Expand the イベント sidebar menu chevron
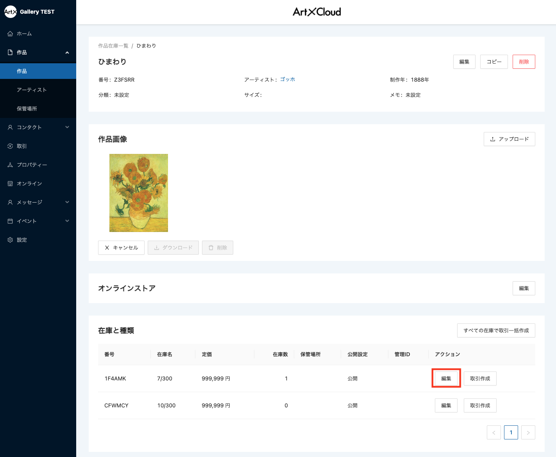This screenshot has width=556, height=457. [67, 221]
